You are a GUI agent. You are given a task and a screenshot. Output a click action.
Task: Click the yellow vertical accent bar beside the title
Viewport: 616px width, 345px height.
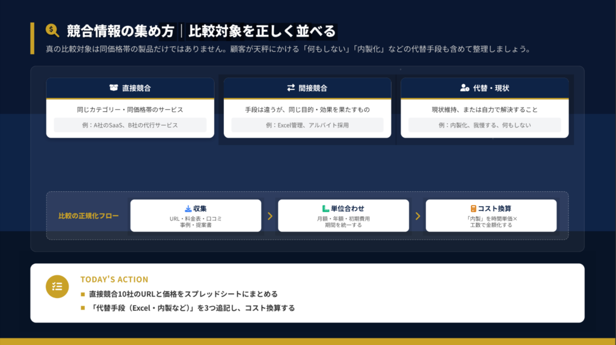click(x=32, y=38)
